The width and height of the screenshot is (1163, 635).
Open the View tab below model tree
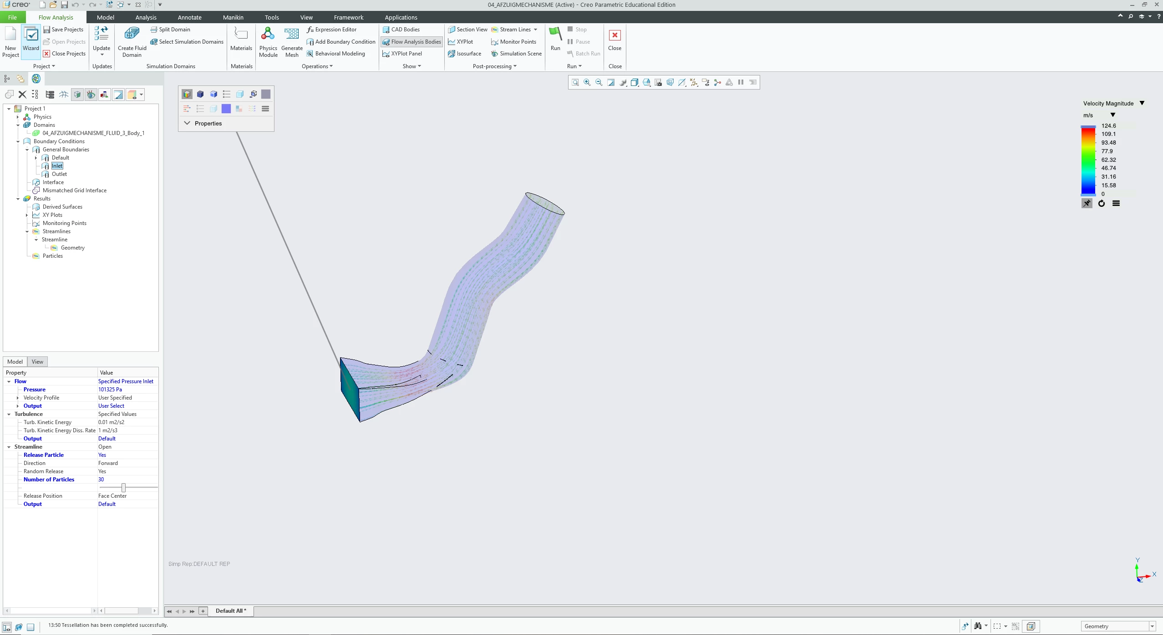click(37, 362)
